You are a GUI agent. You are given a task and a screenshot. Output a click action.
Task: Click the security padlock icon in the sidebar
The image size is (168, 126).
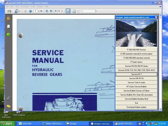(x=8, y=18)
